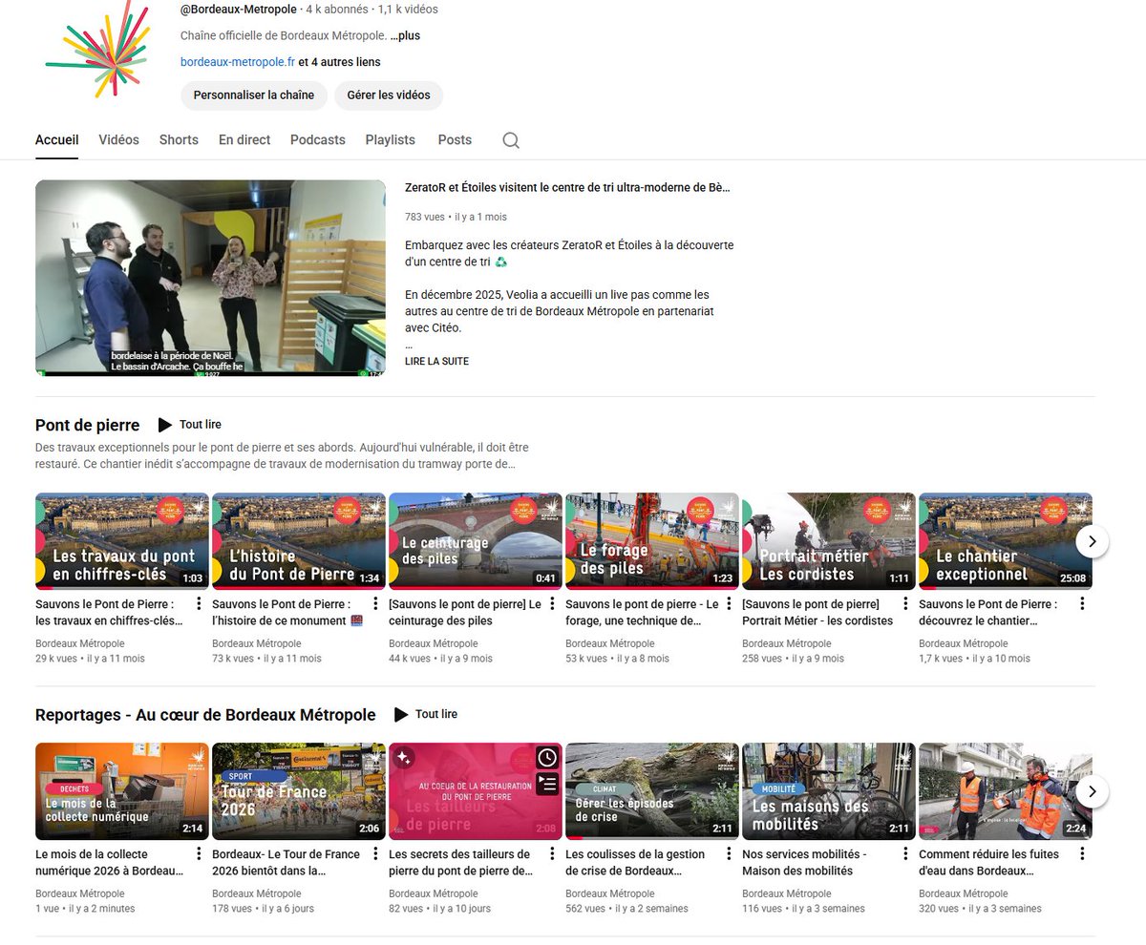Screen dimensions: 1146x945
Task: Click title 'Les secrets des tailleurs de pierre'
Action: pos(461,863)
